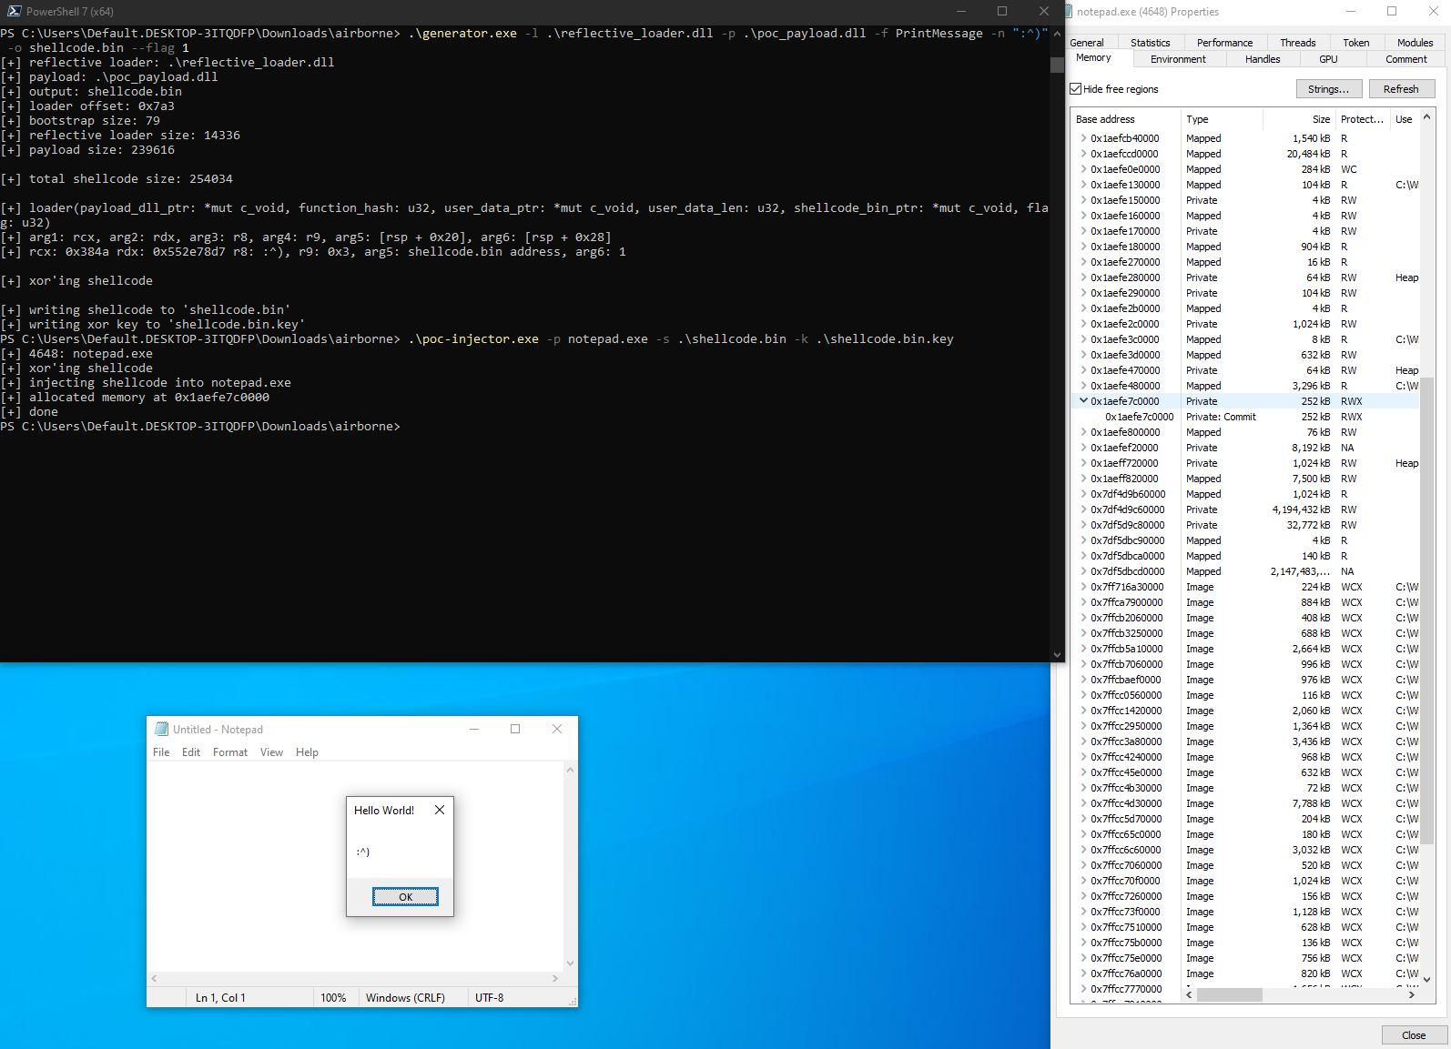This screenshot has width=1451, height=1049.
Task: Switch to the Performance tab
Action: [1224, 43]
